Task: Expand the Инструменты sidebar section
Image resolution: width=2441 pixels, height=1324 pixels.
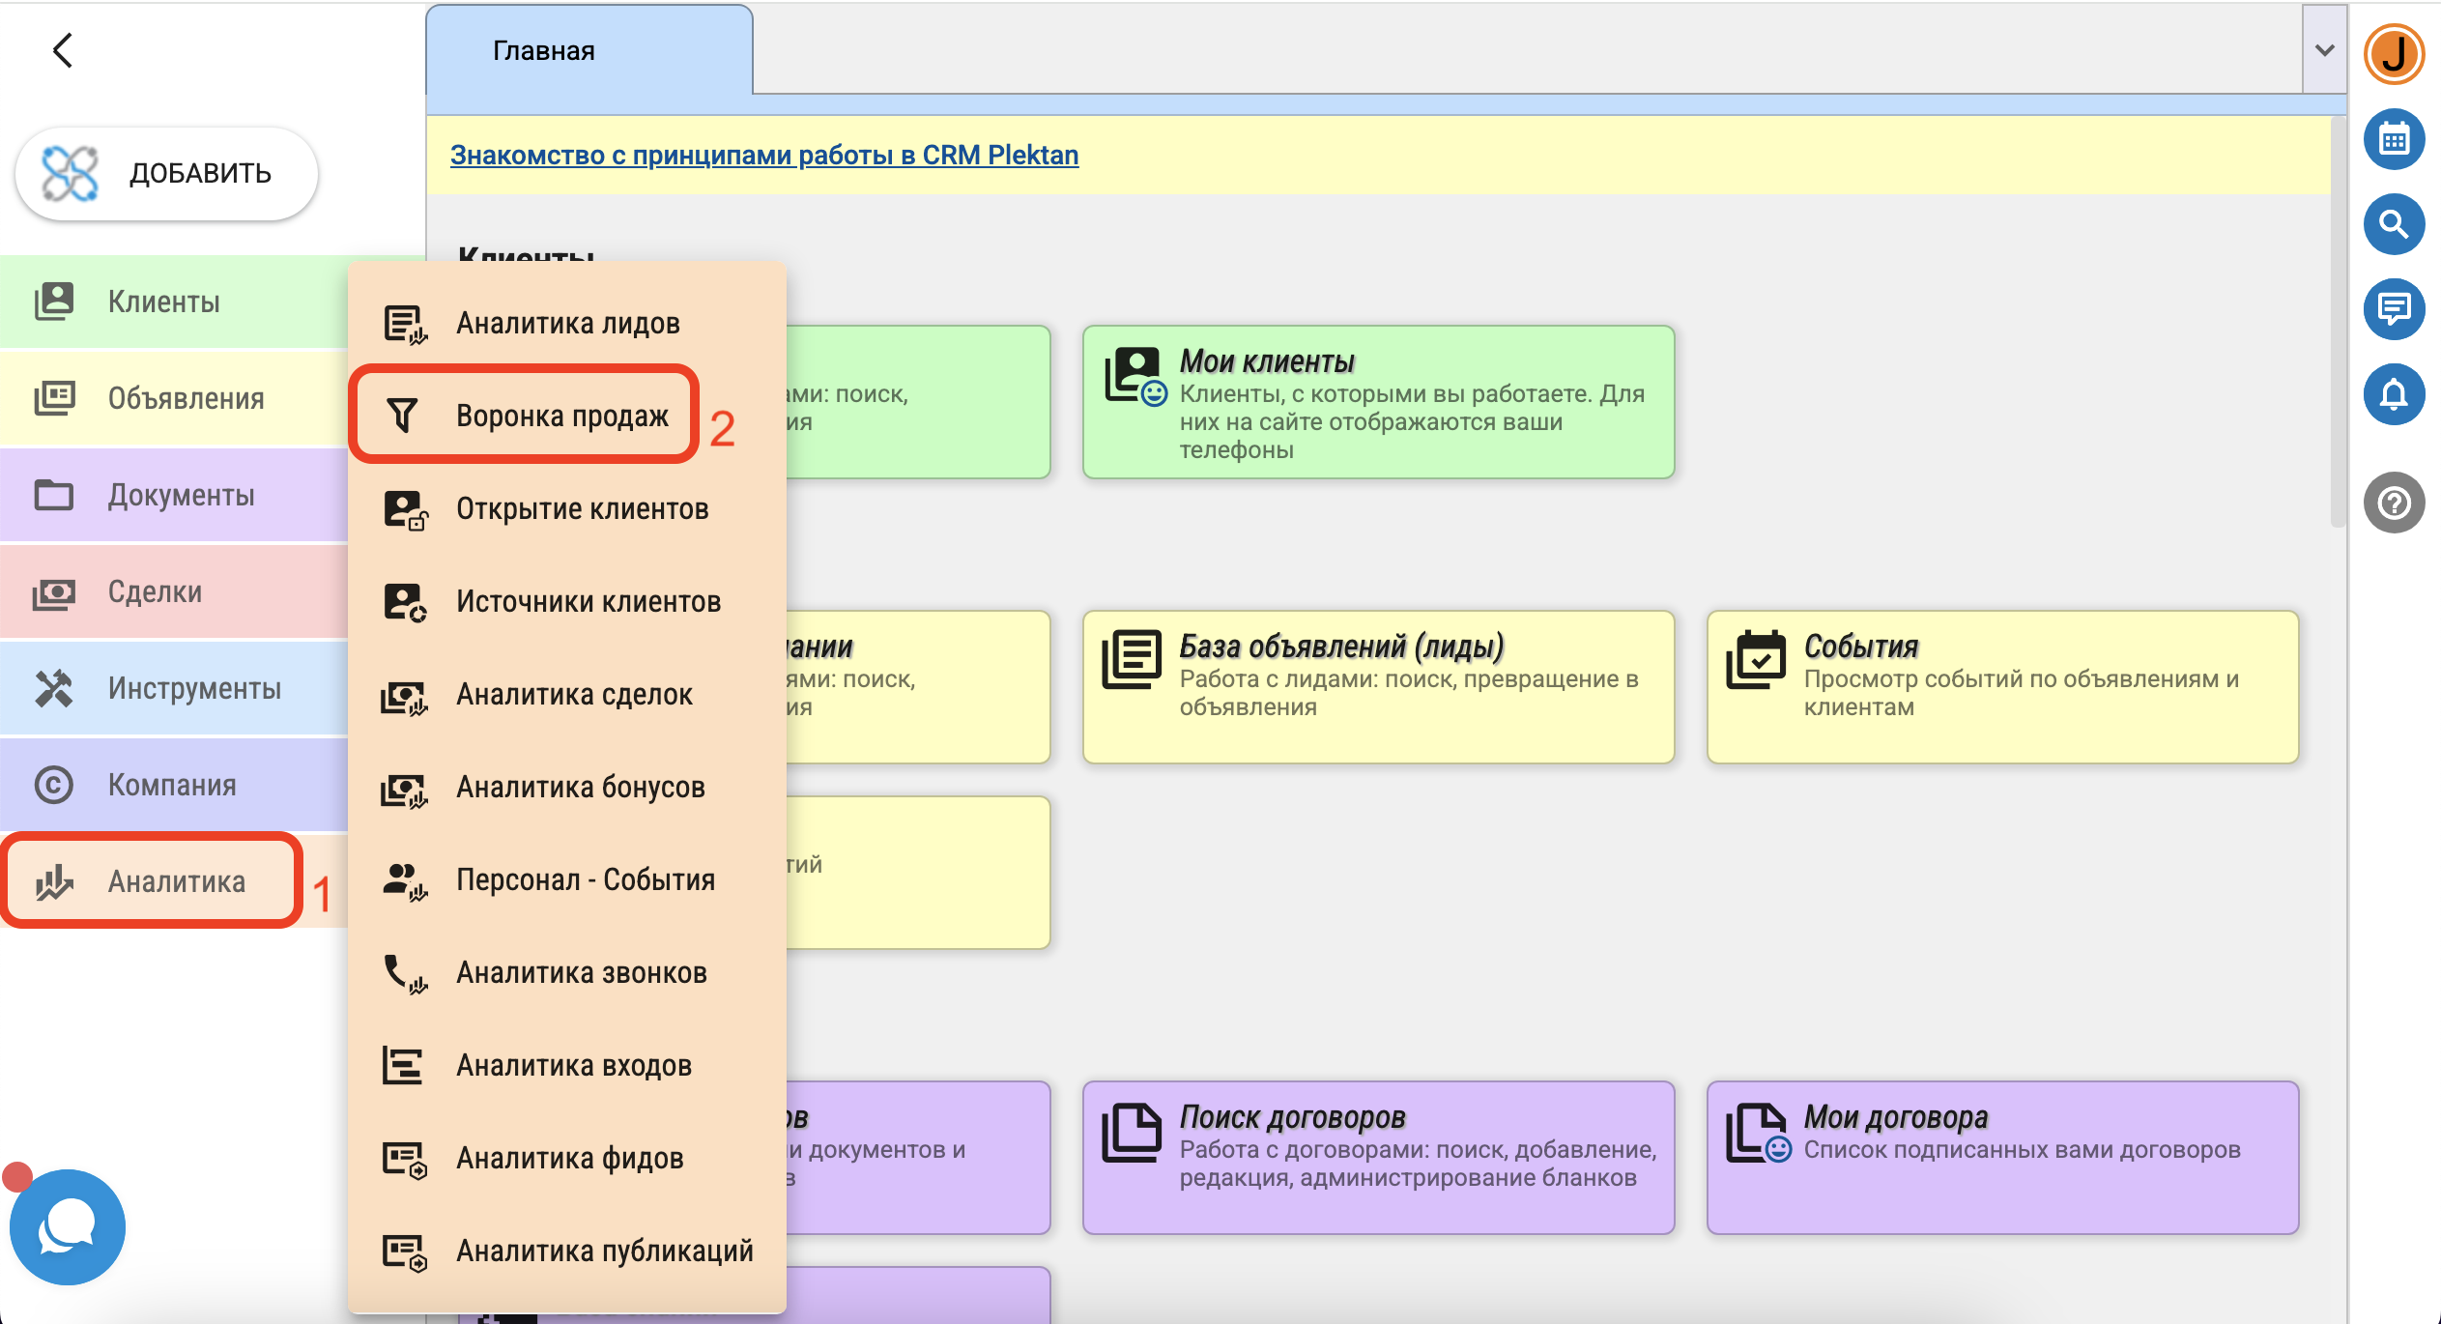Action: point(193,688)
